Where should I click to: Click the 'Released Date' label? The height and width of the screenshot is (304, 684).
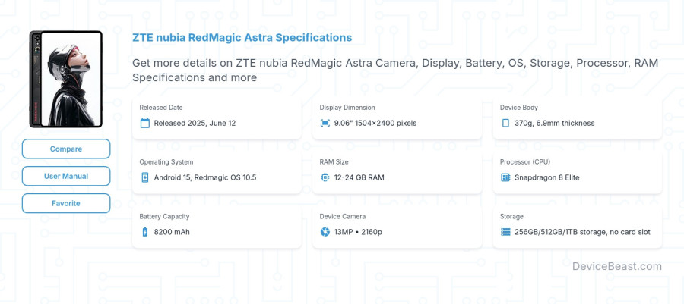161,108
